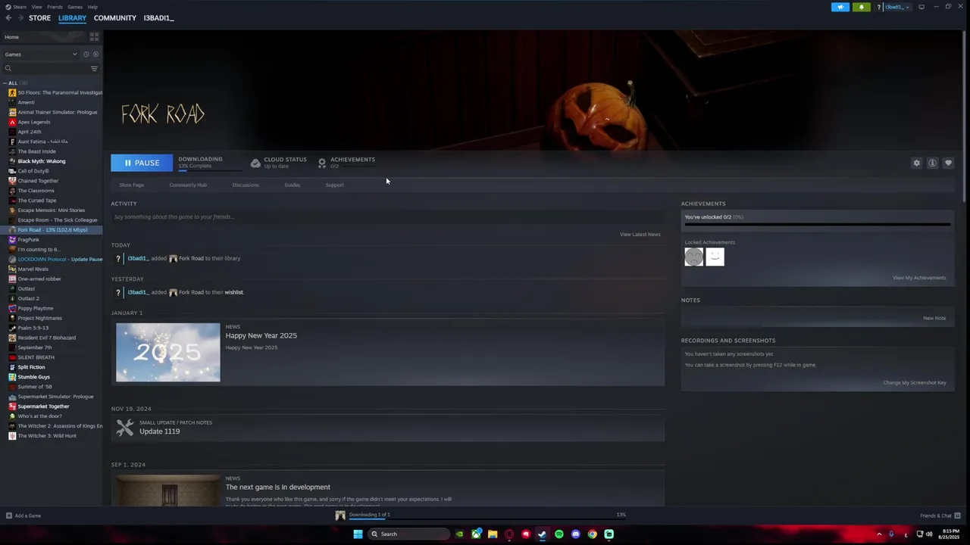Image resolution: width=970 pixels, height=545 pixels.
Task: Open the Discussions link
Action: coord(246,185)
